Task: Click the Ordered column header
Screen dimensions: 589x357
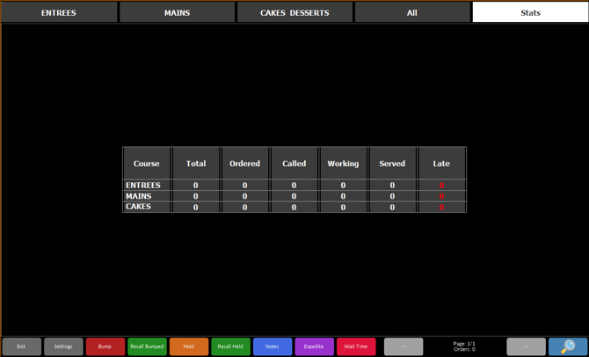Action: point(245,164)
